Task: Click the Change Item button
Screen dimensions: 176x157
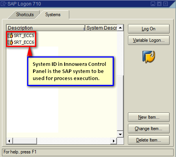Action: (149, 129)
